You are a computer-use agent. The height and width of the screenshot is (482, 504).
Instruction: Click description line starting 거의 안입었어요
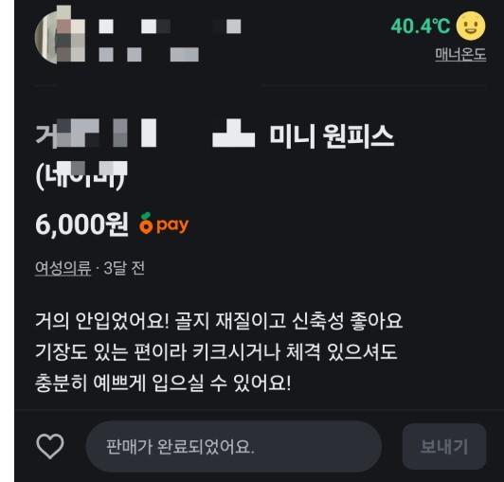click(x=219, y=321)
